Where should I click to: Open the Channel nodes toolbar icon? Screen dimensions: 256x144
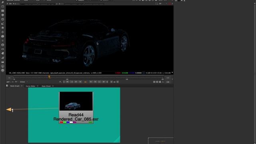tap(3, 11)
